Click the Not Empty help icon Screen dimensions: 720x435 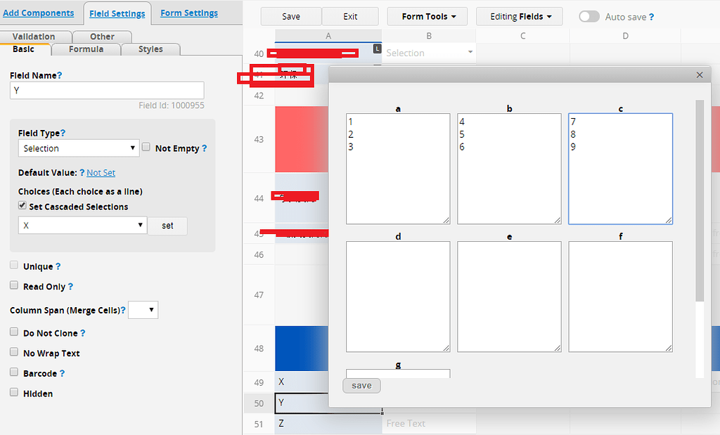click(x=204, y=148)
